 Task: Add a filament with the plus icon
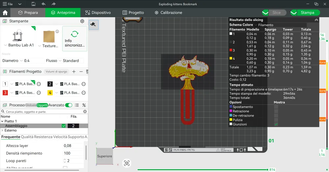pyautogui.click(x=74, y=72)
